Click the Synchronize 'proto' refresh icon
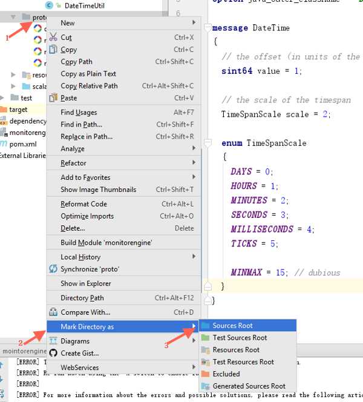 [x=53, y=269]
